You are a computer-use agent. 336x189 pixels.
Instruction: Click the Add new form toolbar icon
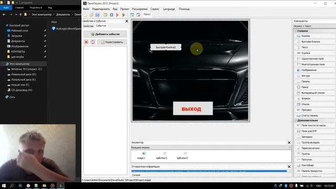click(132, 15)
